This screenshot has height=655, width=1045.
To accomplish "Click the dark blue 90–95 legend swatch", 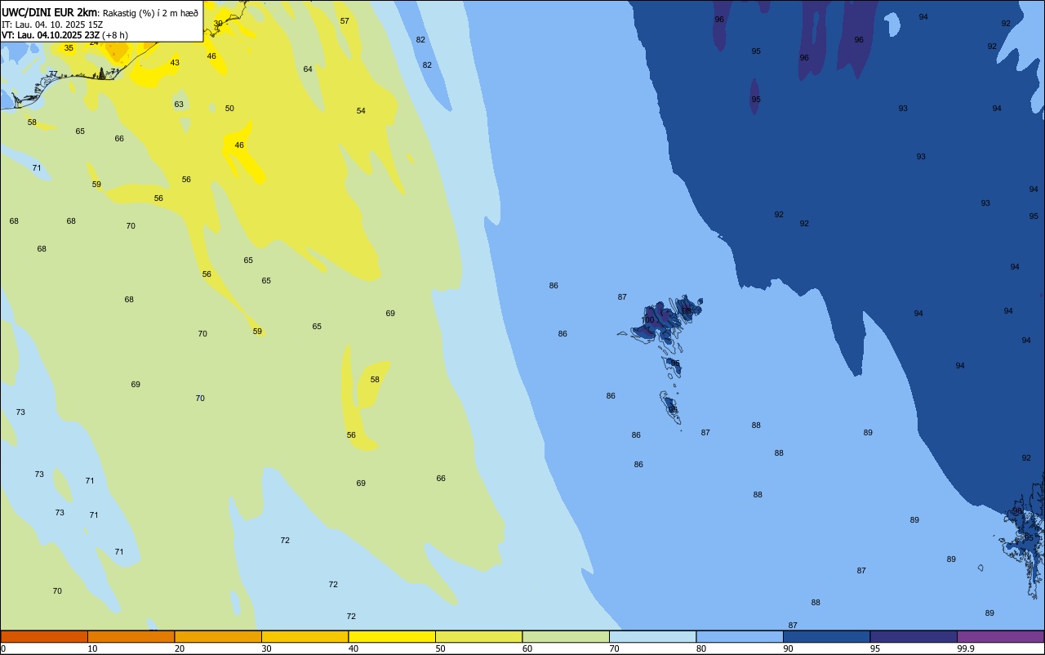I will coord(826,636).
